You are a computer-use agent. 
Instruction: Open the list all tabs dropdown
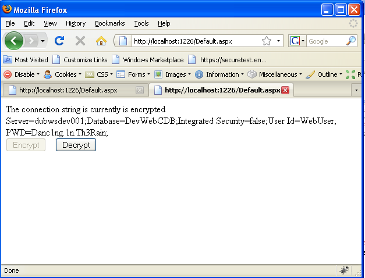356,90
